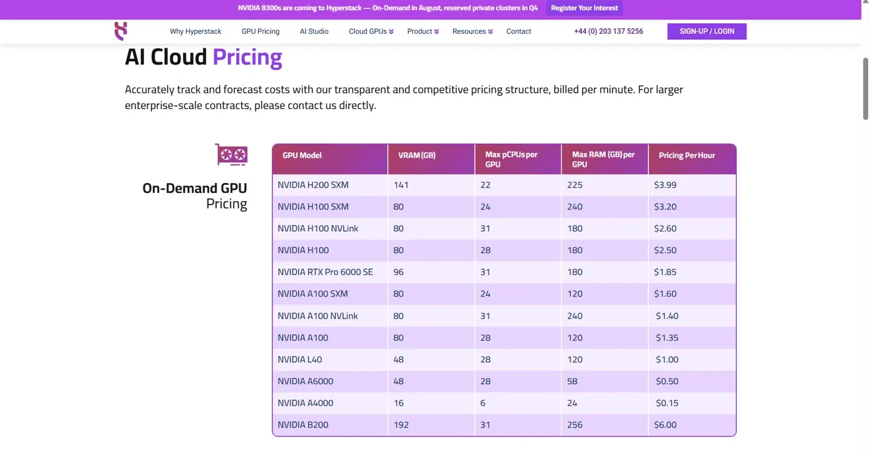Click the NVIDIA B300s announcement banner text

point(388,8)
